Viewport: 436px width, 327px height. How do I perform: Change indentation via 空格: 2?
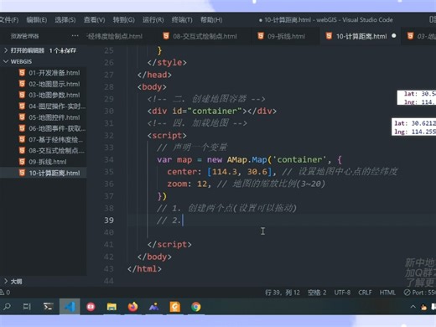317,293
